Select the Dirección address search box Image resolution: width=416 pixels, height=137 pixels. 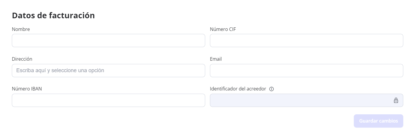point(108,71)
